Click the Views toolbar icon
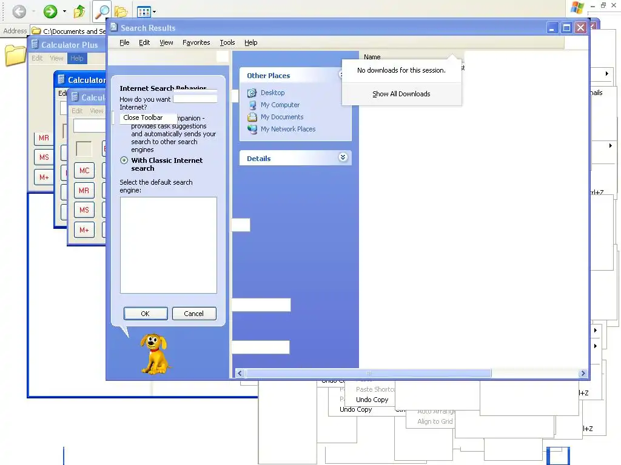621x465 pixels. [143, 12]
